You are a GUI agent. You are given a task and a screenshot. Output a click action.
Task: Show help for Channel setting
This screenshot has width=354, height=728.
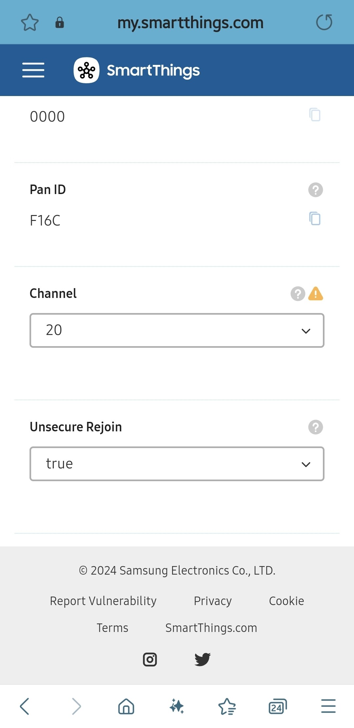[298, 294]
